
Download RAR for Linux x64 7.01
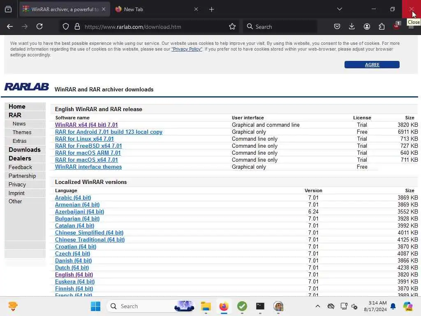pos(84,139)
